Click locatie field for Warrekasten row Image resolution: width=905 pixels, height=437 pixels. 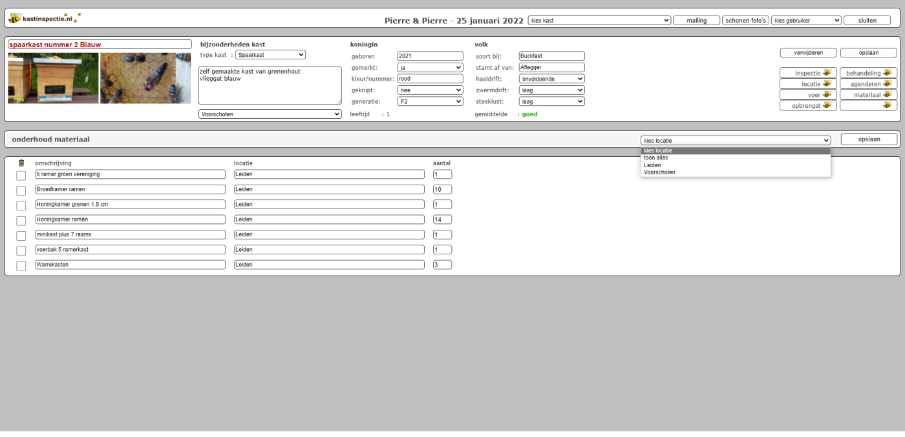pos(329,265)
